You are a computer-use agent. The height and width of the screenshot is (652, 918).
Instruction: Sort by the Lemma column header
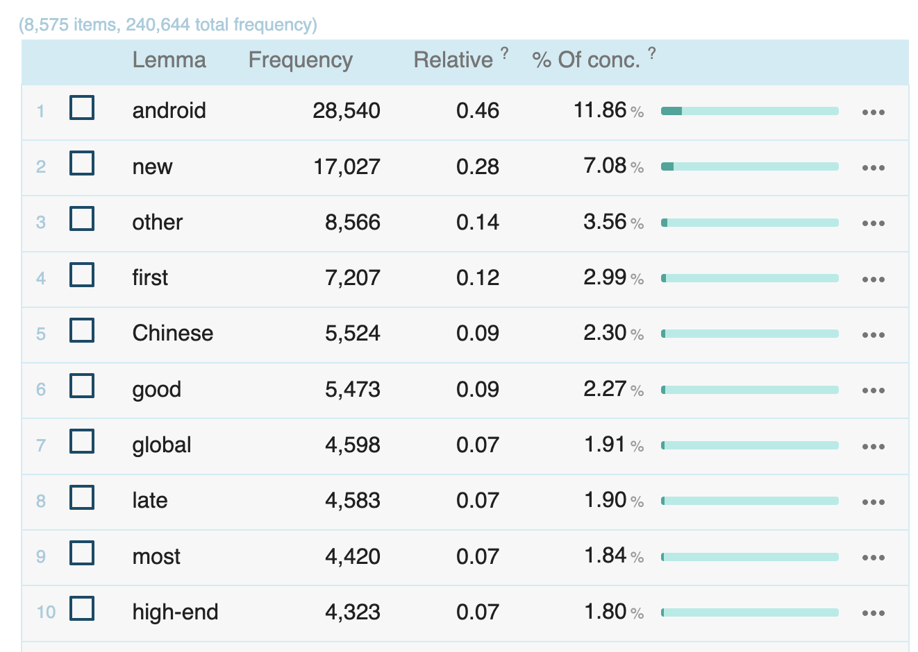[169, 60]
